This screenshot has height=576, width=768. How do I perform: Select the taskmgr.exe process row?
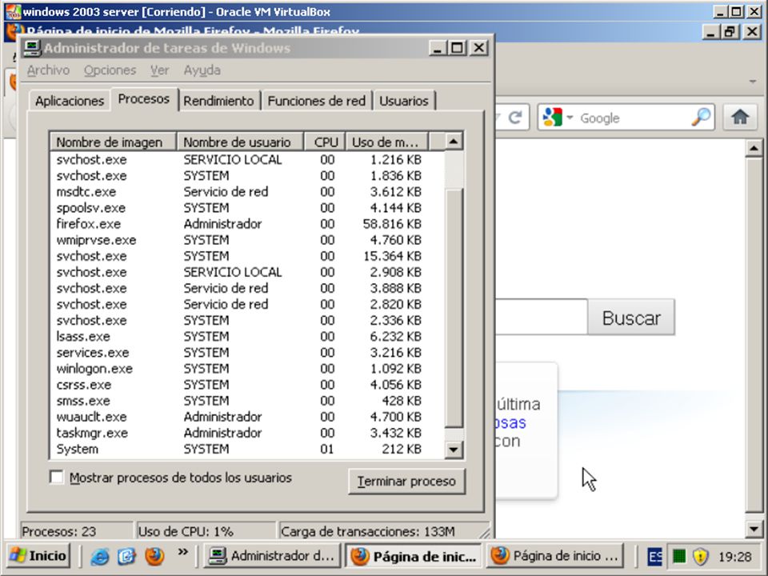pyautogui.click(x=247, y=433)
